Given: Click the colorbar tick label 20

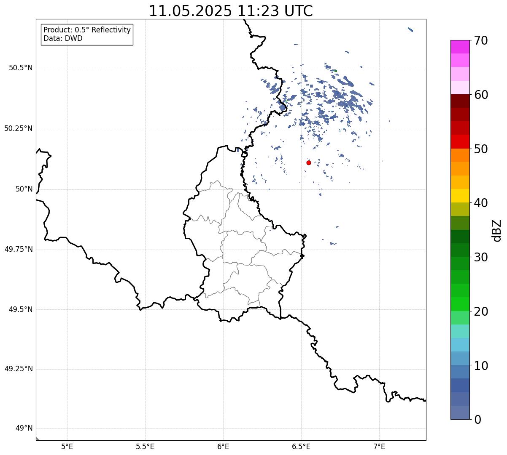Looking at the screenshot, I should (481, 311).
